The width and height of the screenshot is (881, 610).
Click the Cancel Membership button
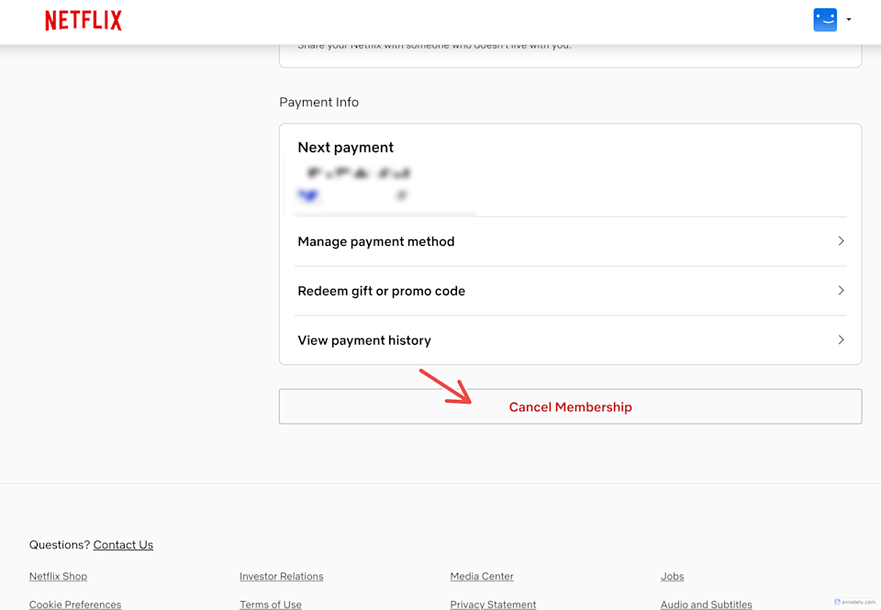(x=570, y=406)
